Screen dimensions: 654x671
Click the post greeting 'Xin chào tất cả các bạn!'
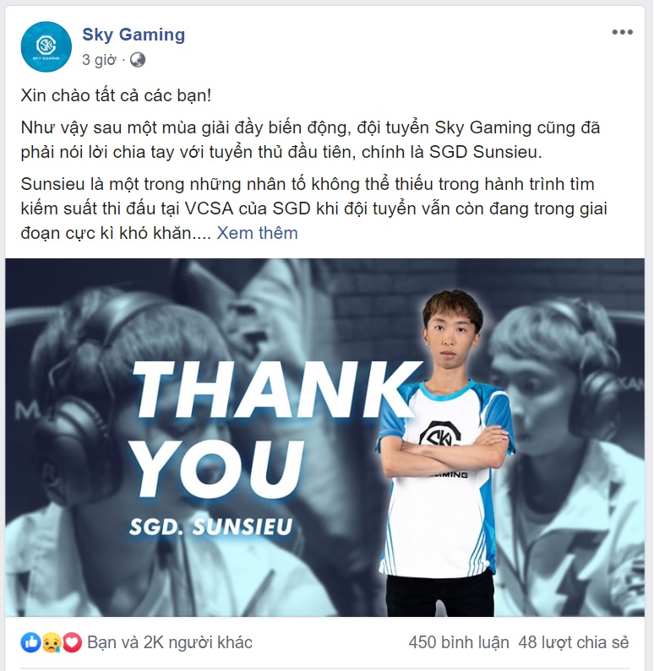(x=116, y=95)
